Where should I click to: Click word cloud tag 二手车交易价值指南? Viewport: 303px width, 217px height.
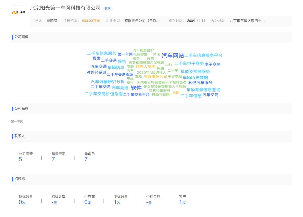pyautogui.click(x=104, y=94)
